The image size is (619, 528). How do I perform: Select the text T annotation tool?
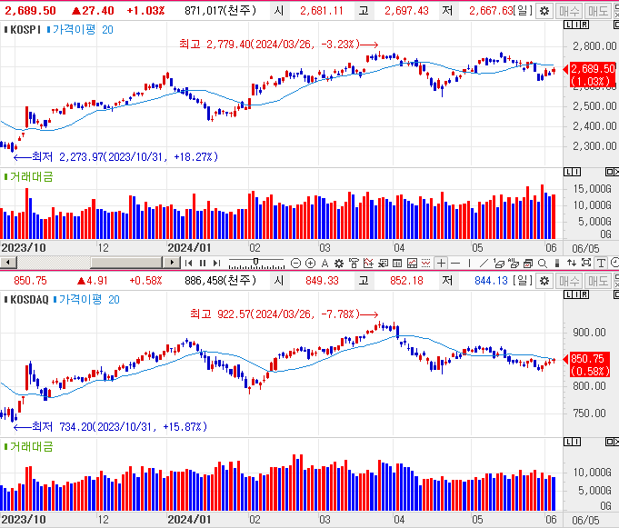pos(601,264)
